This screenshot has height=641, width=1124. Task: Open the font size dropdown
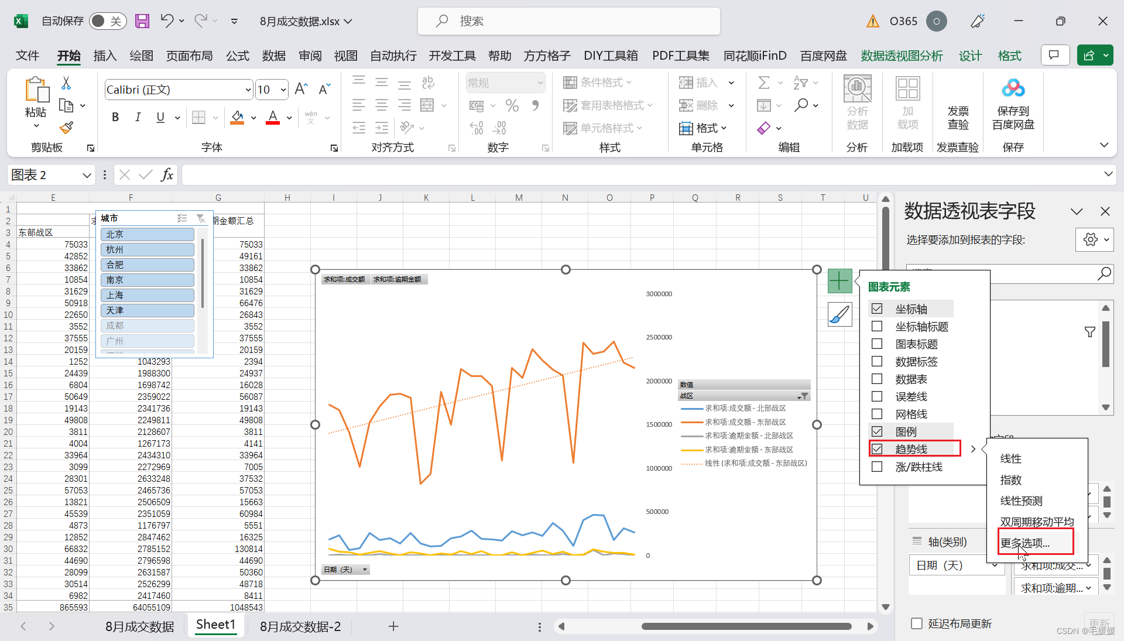[x=283, y=90]
